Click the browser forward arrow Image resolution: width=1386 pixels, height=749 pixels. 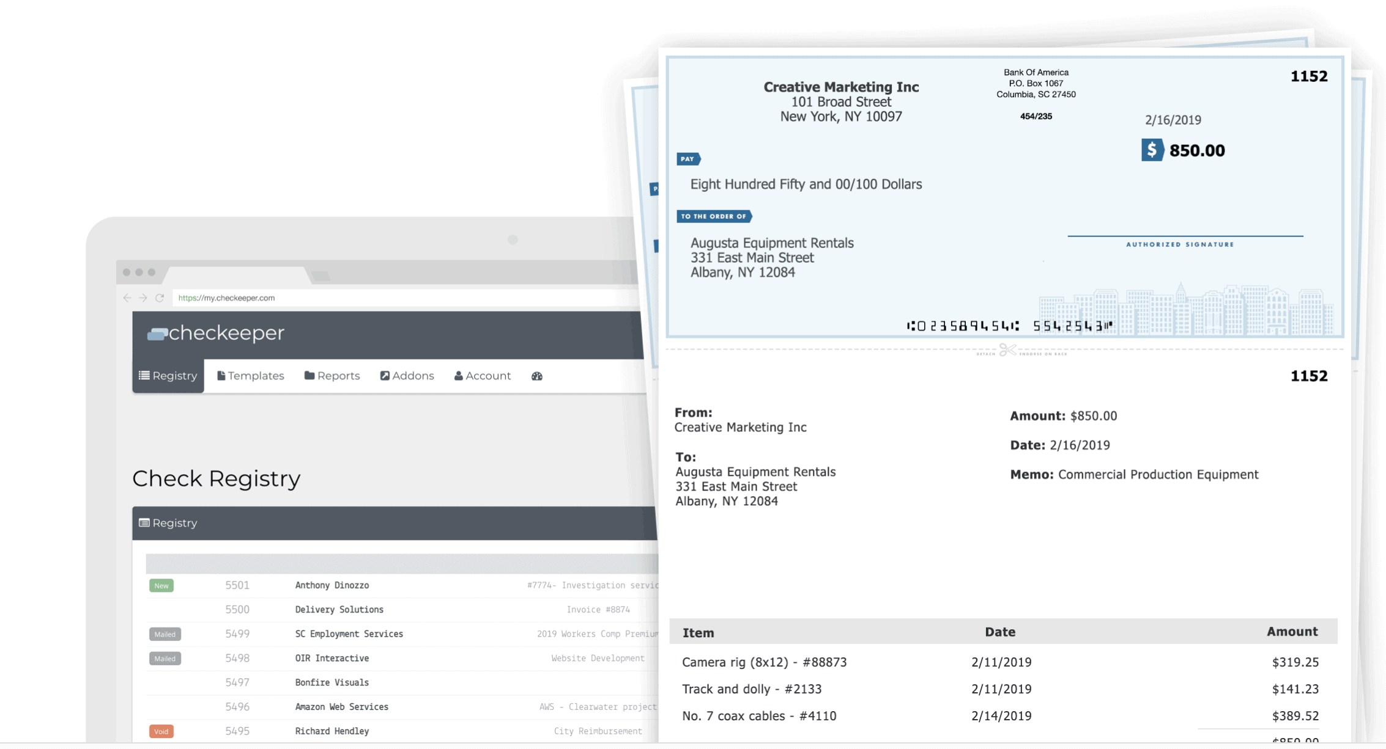143,298
